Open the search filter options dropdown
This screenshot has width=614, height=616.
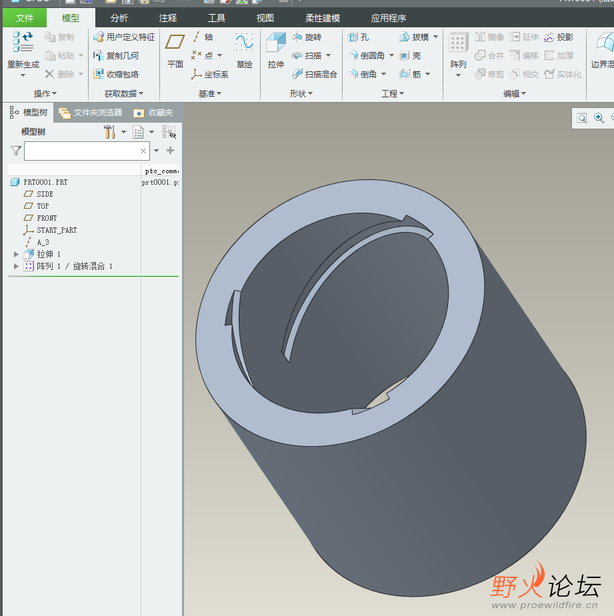157,151
